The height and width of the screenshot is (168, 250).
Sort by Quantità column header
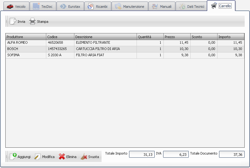click(x=150, y=37)
